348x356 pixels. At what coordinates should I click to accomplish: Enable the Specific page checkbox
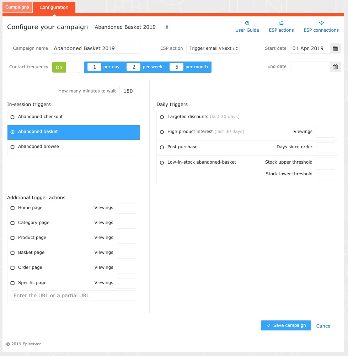[x=13, y=283]
